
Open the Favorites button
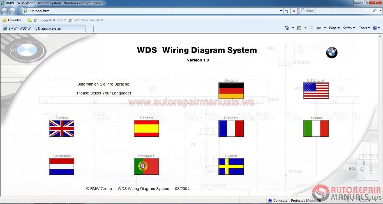12,20
